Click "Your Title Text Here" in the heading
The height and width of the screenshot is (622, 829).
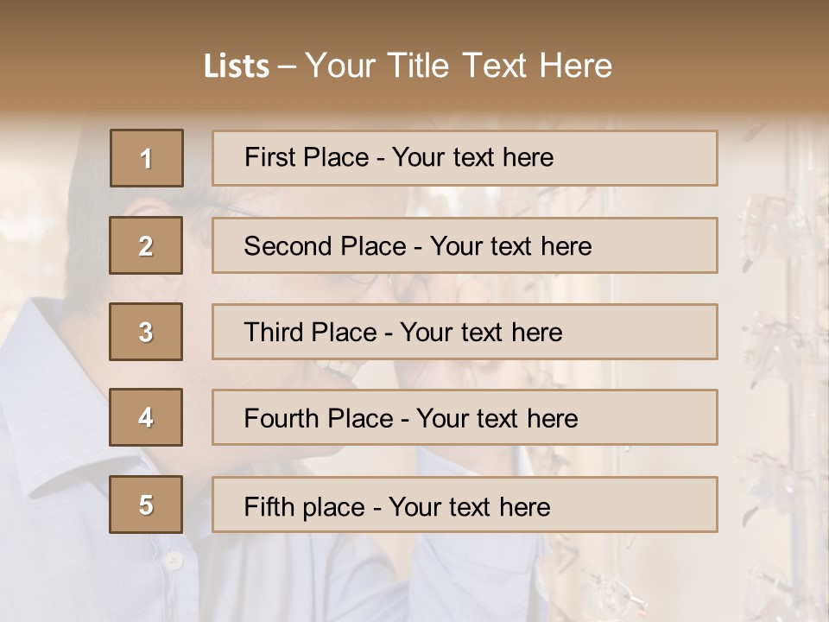[459, 66]
